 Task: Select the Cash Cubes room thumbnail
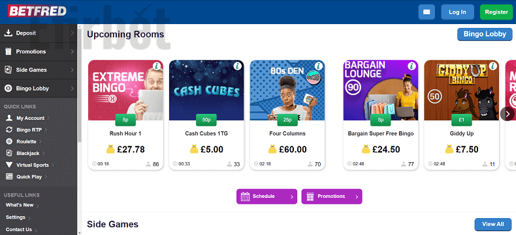[206, 90]
